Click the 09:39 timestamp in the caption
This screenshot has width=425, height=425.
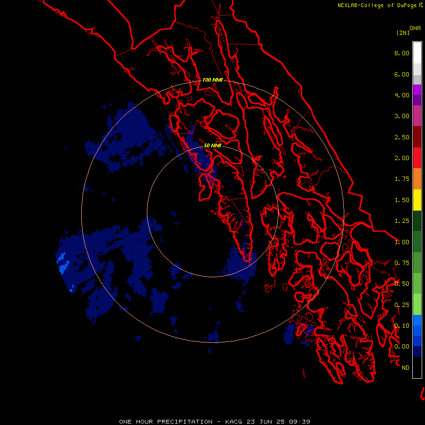299,422
